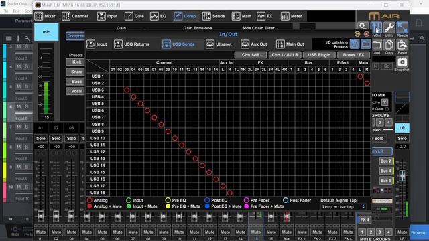Viewport: 429px width, 241px height.
Task: Close the In/Out dialog
Action: (x=367, y=34)
